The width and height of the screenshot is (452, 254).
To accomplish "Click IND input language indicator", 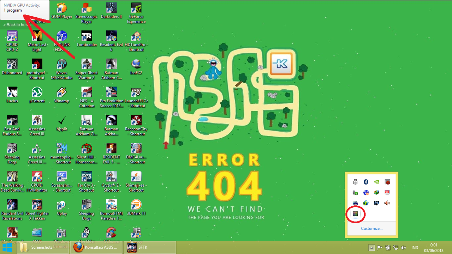I will (x=415, y=248).
